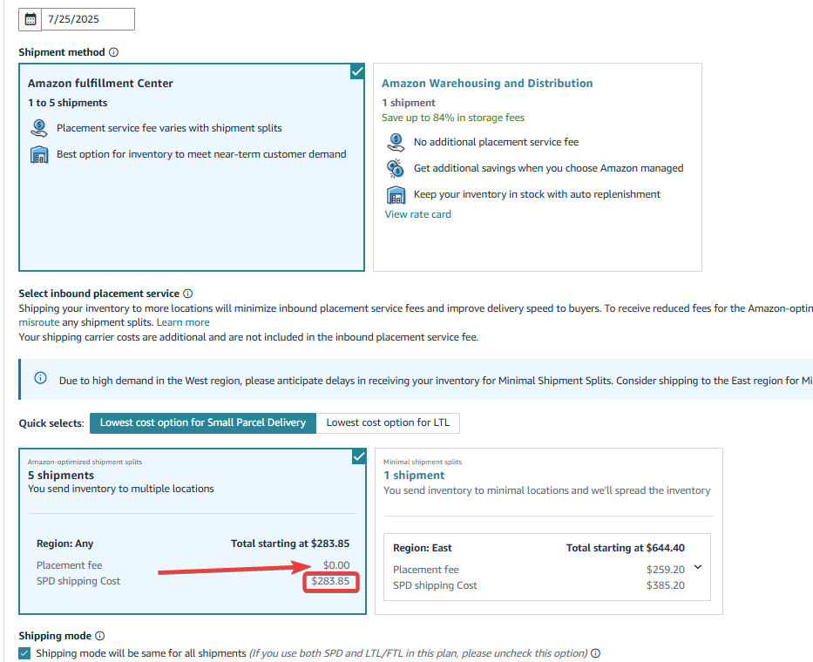The height and width of the screenshot is (662, 813).
Task: Click the Amazon Warehousing and Distribution title
Action: [487, 84]
